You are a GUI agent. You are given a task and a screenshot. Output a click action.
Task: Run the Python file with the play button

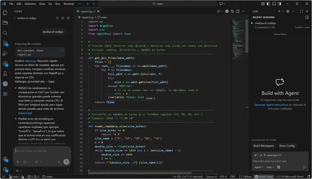point(218,11)
